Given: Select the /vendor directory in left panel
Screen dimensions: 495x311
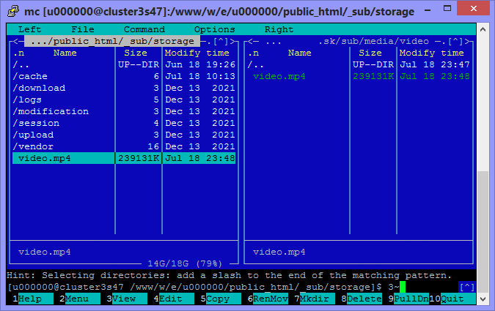Looking at the screenshot, I should (33, 146).
